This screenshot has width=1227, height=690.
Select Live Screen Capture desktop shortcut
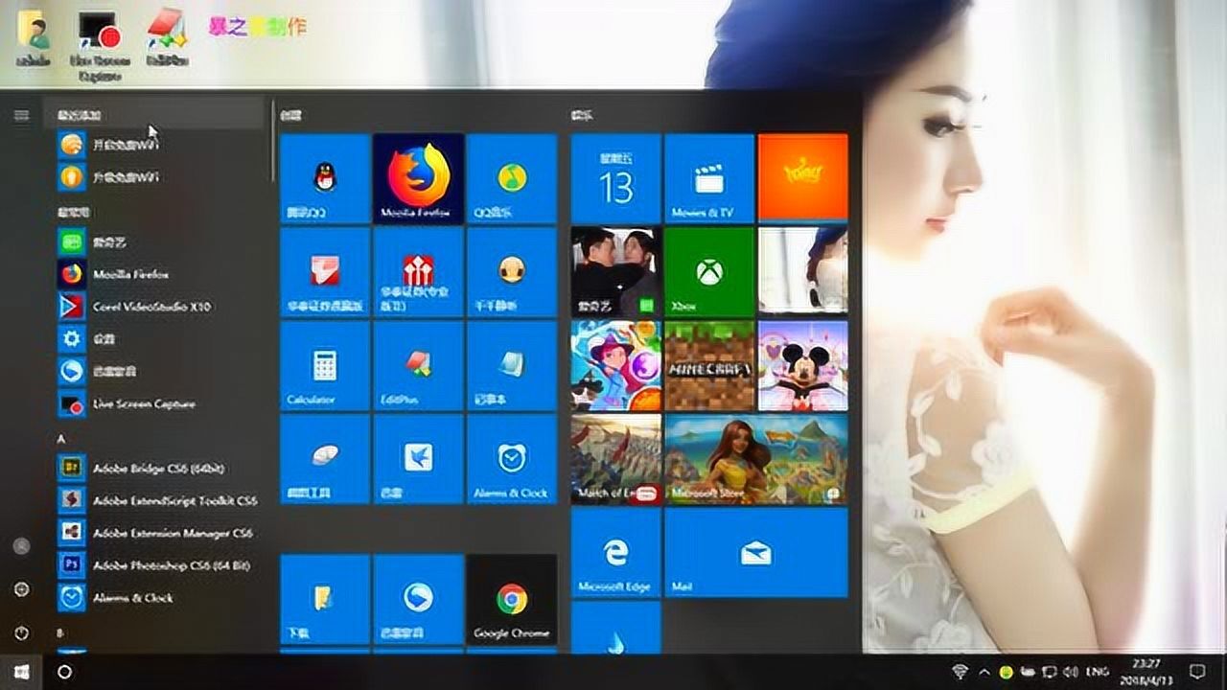pyautogui.click(x=100, y=44)
